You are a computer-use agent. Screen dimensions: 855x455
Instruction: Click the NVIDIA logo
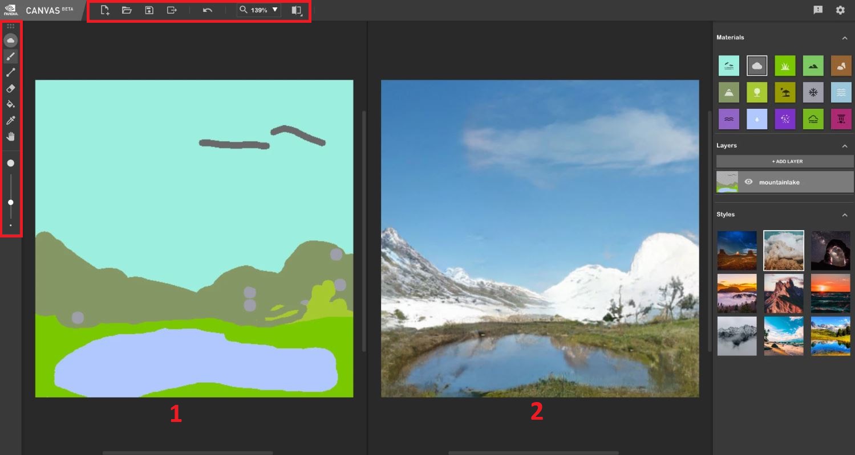(x=10, y=10)
